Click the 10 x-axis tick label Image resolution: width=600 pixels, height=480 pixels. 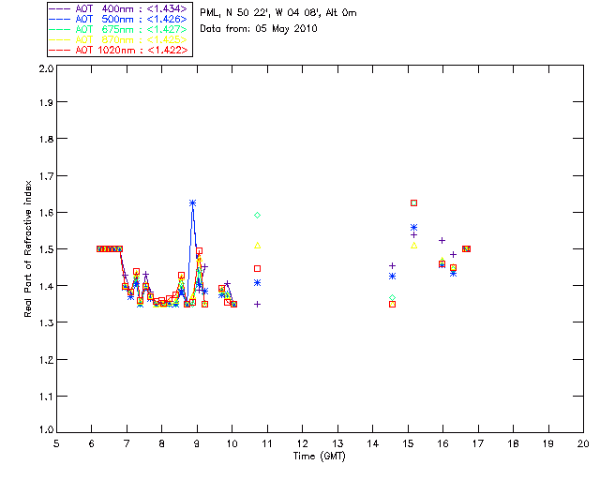(232, 443)
